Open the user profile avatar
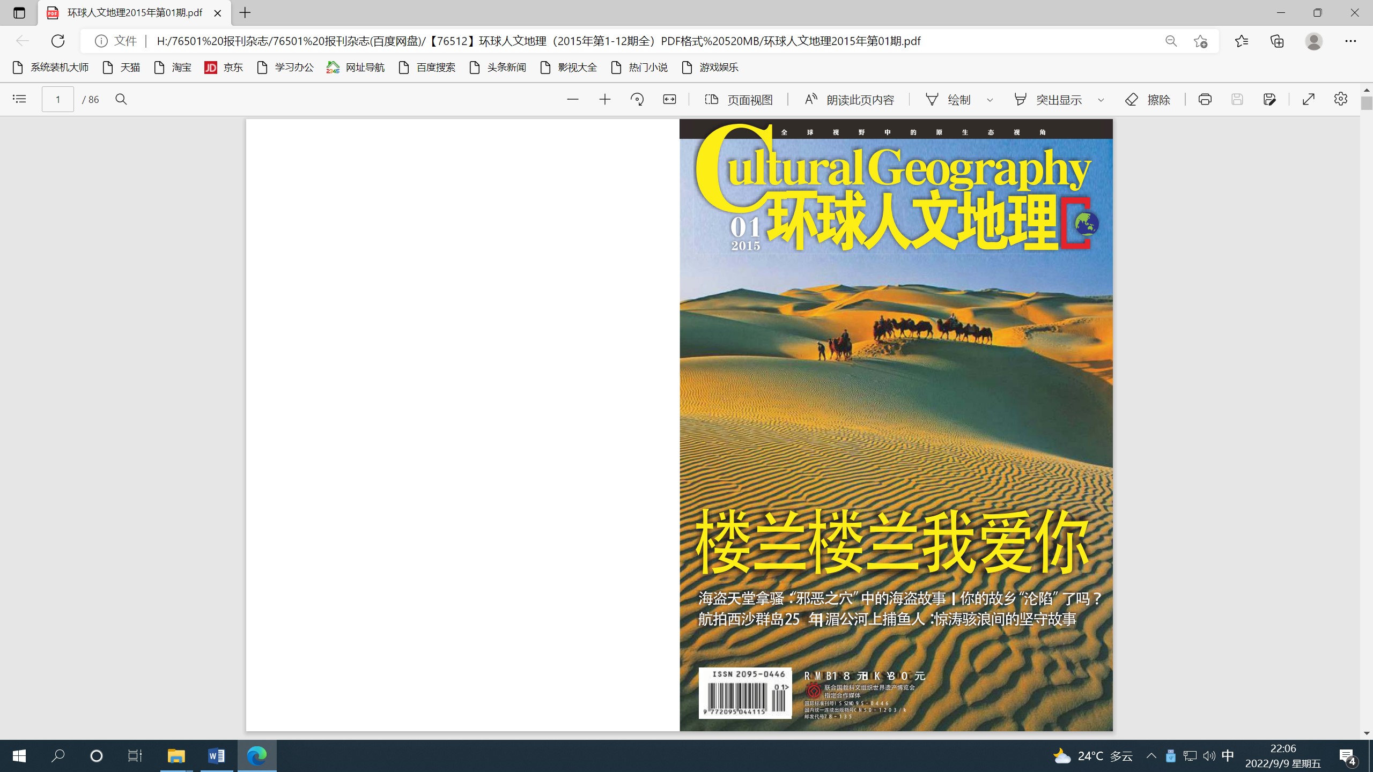Viewport: 1373px width, 772px height. click(1313, 41)
